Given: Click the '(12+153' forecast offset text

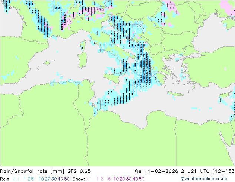Looking at the screenshot, I should coord(224,171).
